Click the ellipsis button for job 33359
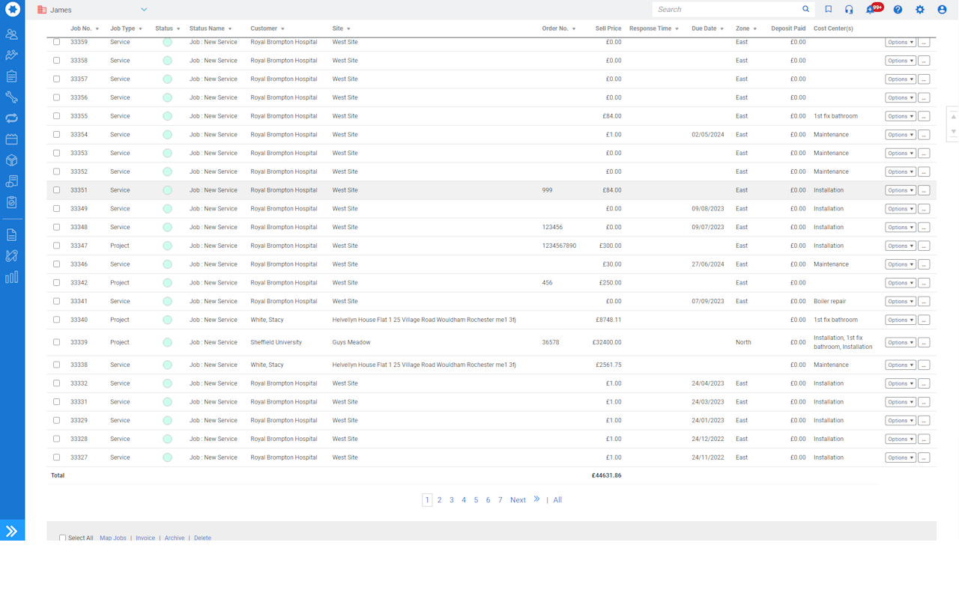Image resolution: width=959 pixels, height=599 pixels. [x=924, y=43]
